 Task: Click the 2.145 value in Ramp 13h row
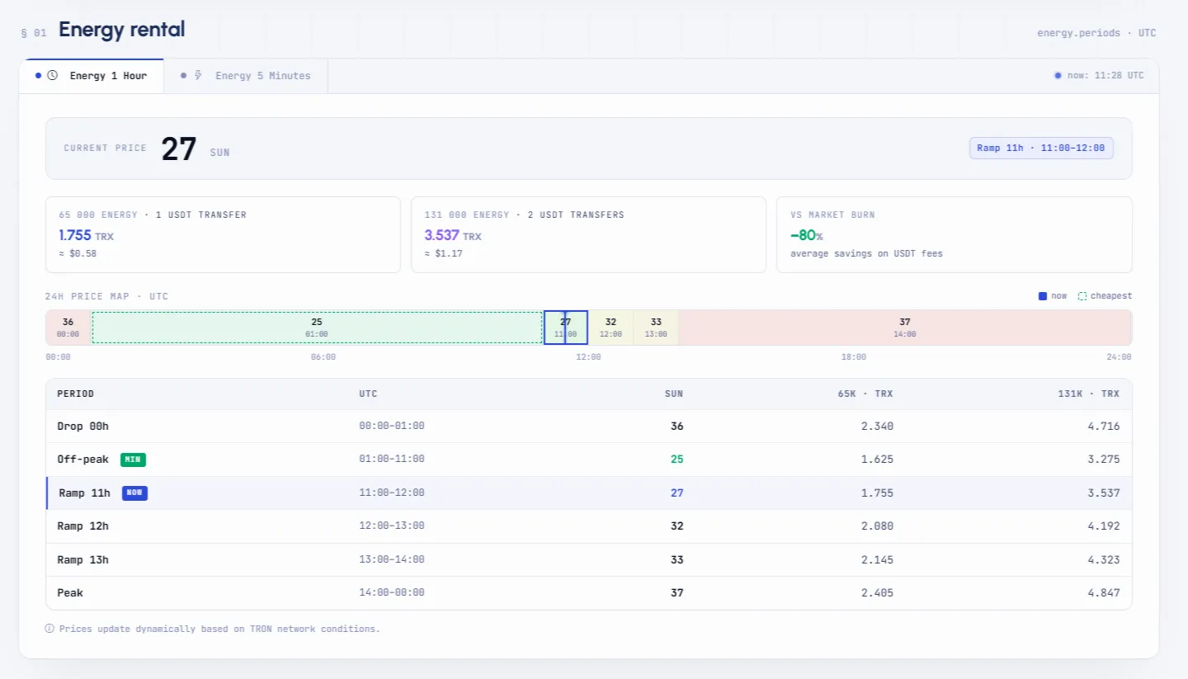877,560
